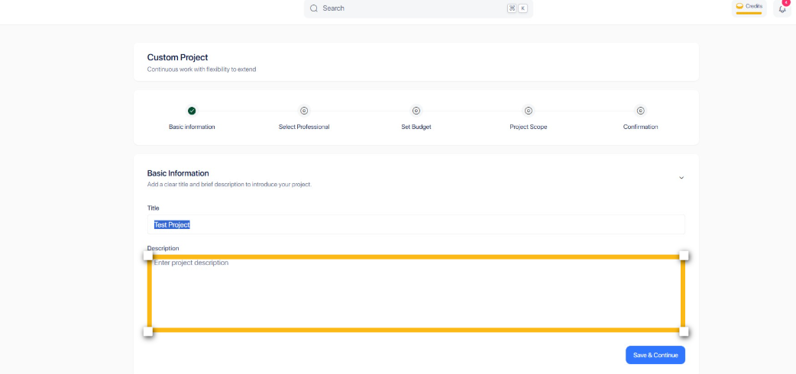796x374 pixels.
Task: Click the Basic Information section heading
Action: (x=178, y=173)
